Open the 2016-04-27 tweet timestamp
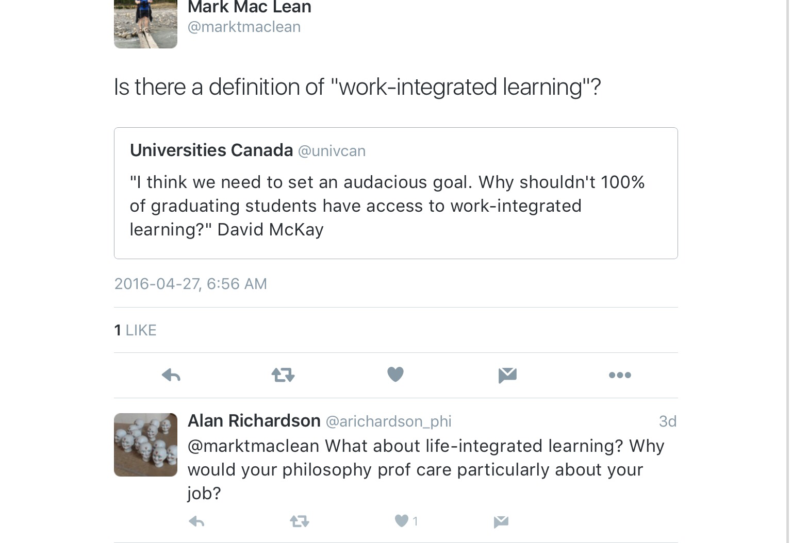792x543 pixels. pos(190,284)
